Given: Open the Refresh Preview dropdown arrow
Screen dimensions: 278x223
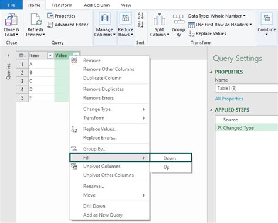Looking at the screenshot, I should pos(43,35).
